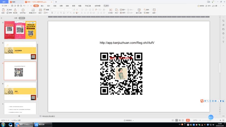Click the Paste icon in ribbon
Image resolution: width=226 pixels, height=127 pixels.
[3, 10]
